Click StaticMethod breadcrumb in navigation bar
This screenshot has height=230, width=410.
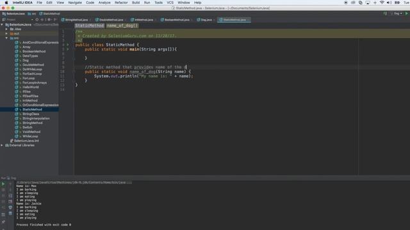coord(50,13)
